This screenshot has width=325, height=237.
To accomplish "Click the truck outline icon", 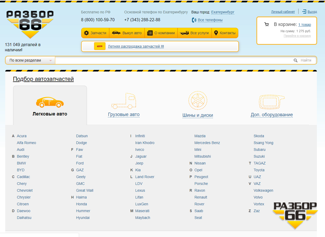I will pyautogui.click(x=124, y=101).
